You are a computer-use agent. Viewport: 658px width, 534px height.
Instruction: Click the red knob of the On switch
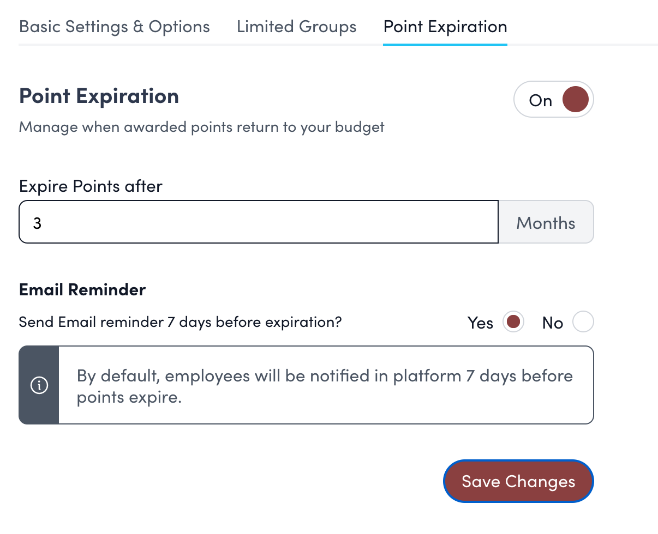(x=575, y=100)
